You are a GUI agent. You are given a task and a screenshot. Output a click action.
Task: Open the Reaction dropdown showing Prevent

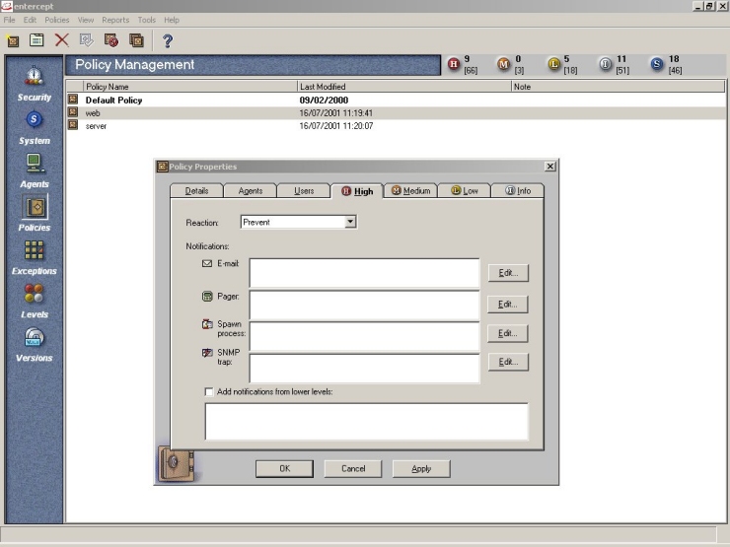[x=299, y=222]
